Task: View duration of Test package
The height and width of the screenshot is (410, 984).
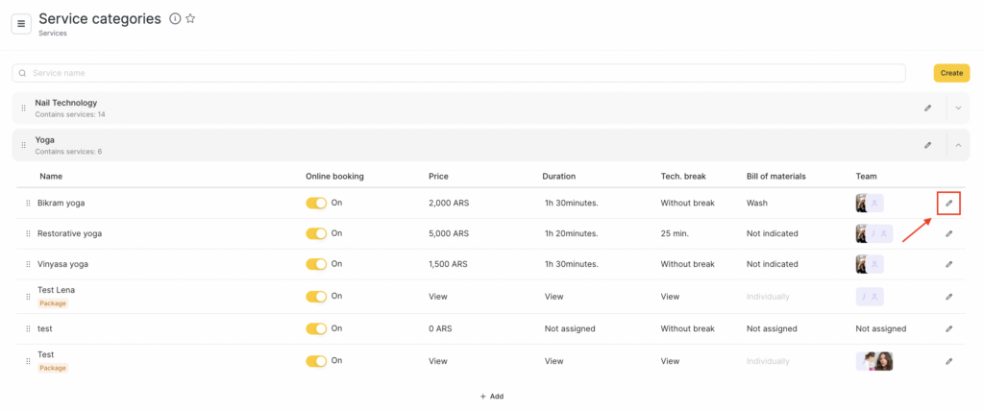Action: [x=553, y=361]
